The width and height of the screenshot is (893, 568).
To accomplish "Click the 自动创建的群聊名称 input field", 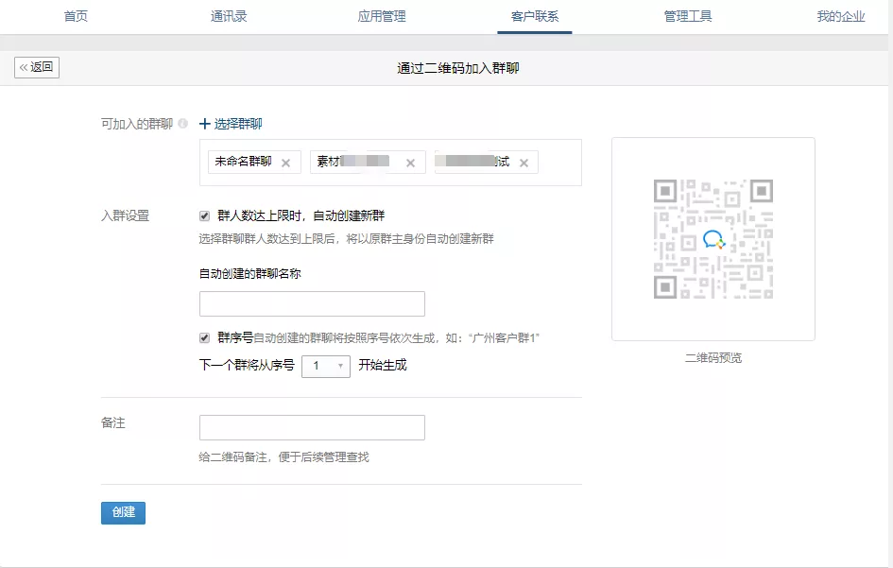I will click(312, 303).
